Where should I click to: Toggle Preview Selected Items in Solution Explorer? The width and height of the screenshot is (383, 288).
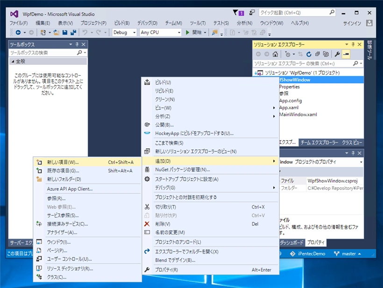pos(346,54)
